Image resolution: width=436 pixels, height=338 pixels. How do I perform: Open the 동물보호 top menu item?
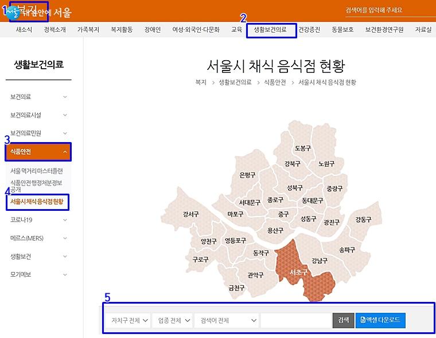[342, 29]
